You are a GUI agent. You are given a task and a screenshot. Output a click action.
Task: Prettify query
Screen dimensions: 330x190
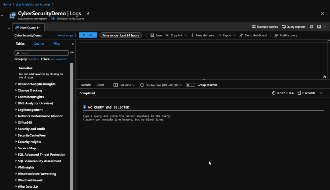tap(286, 35)
